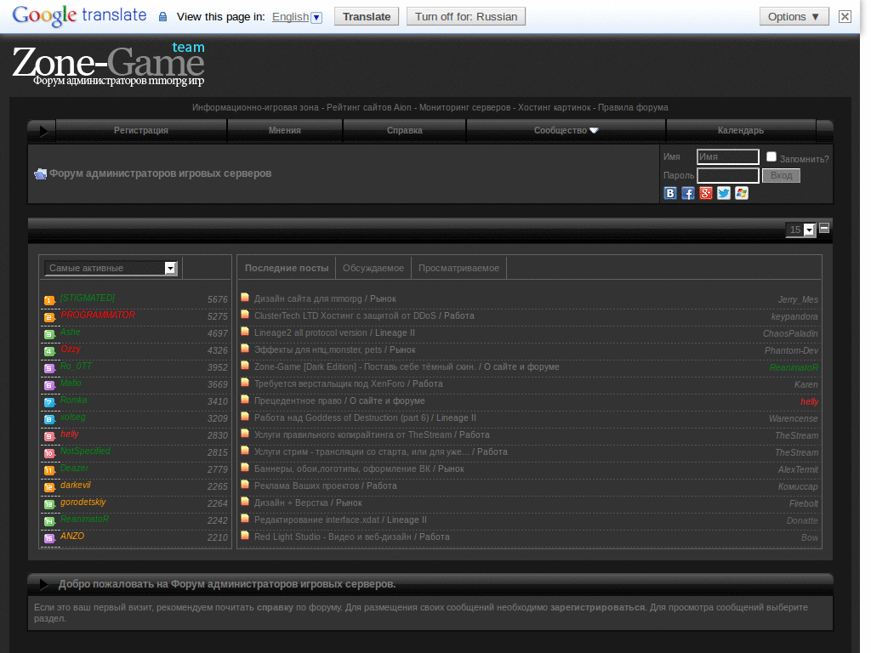871x653 pixels.
Task: Click the Имя username field
Action: tap(728, 157)
